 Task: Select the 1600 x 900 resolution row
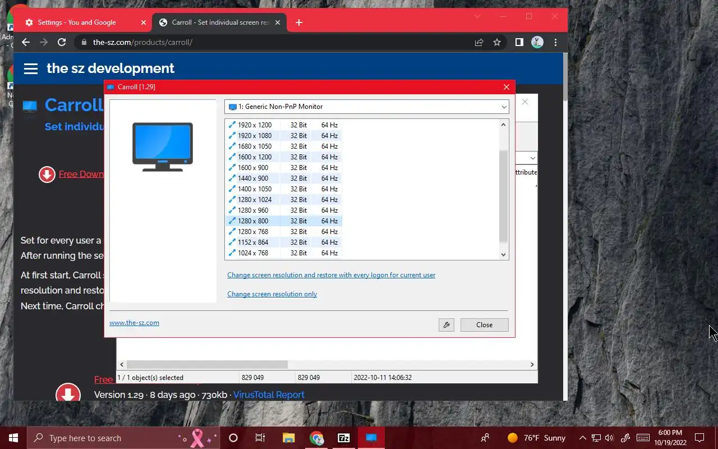point(283,168)
